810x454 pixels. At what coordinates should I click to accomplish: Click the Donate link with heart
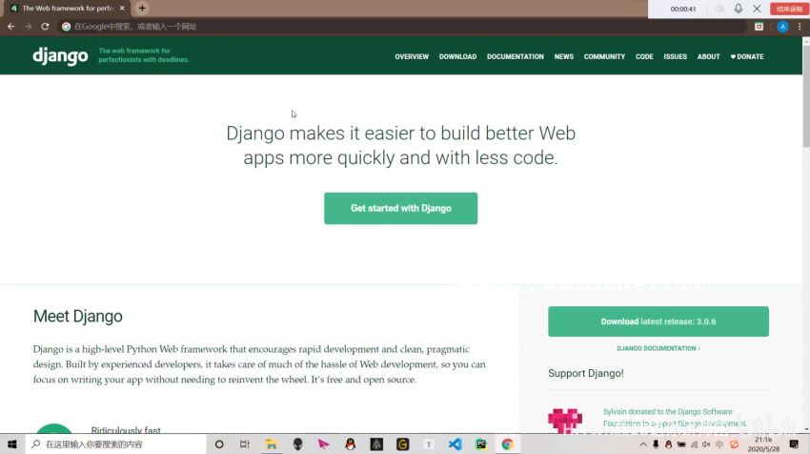click(x=747, y=56)
